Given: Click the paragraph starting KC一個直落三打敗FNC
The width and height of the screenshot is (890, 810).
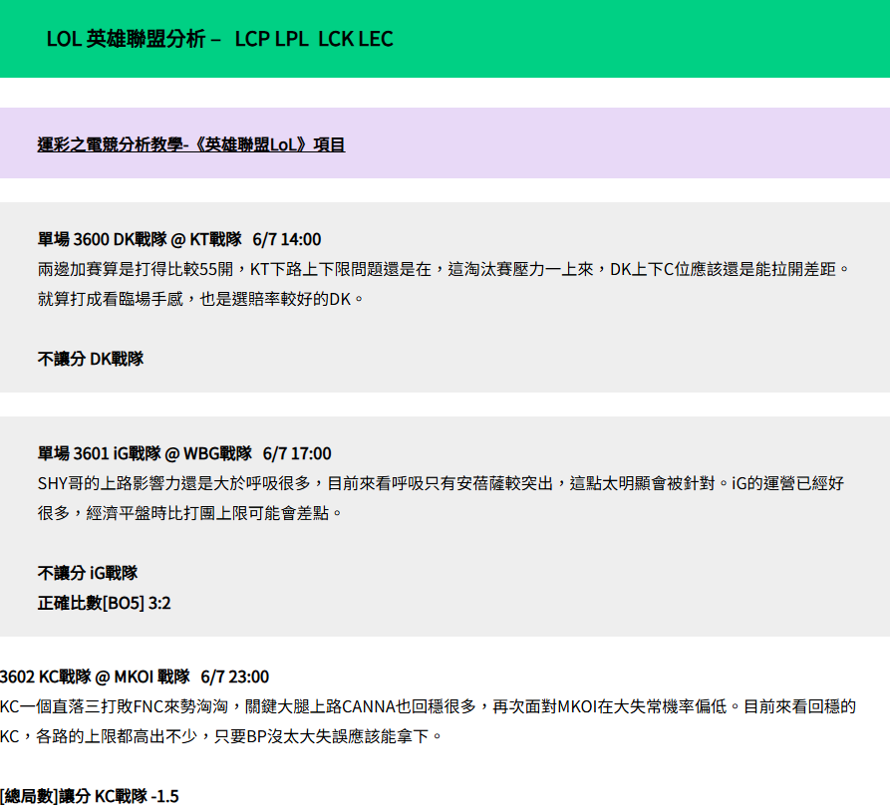Looking at the screenshot, I should [428, 721].
